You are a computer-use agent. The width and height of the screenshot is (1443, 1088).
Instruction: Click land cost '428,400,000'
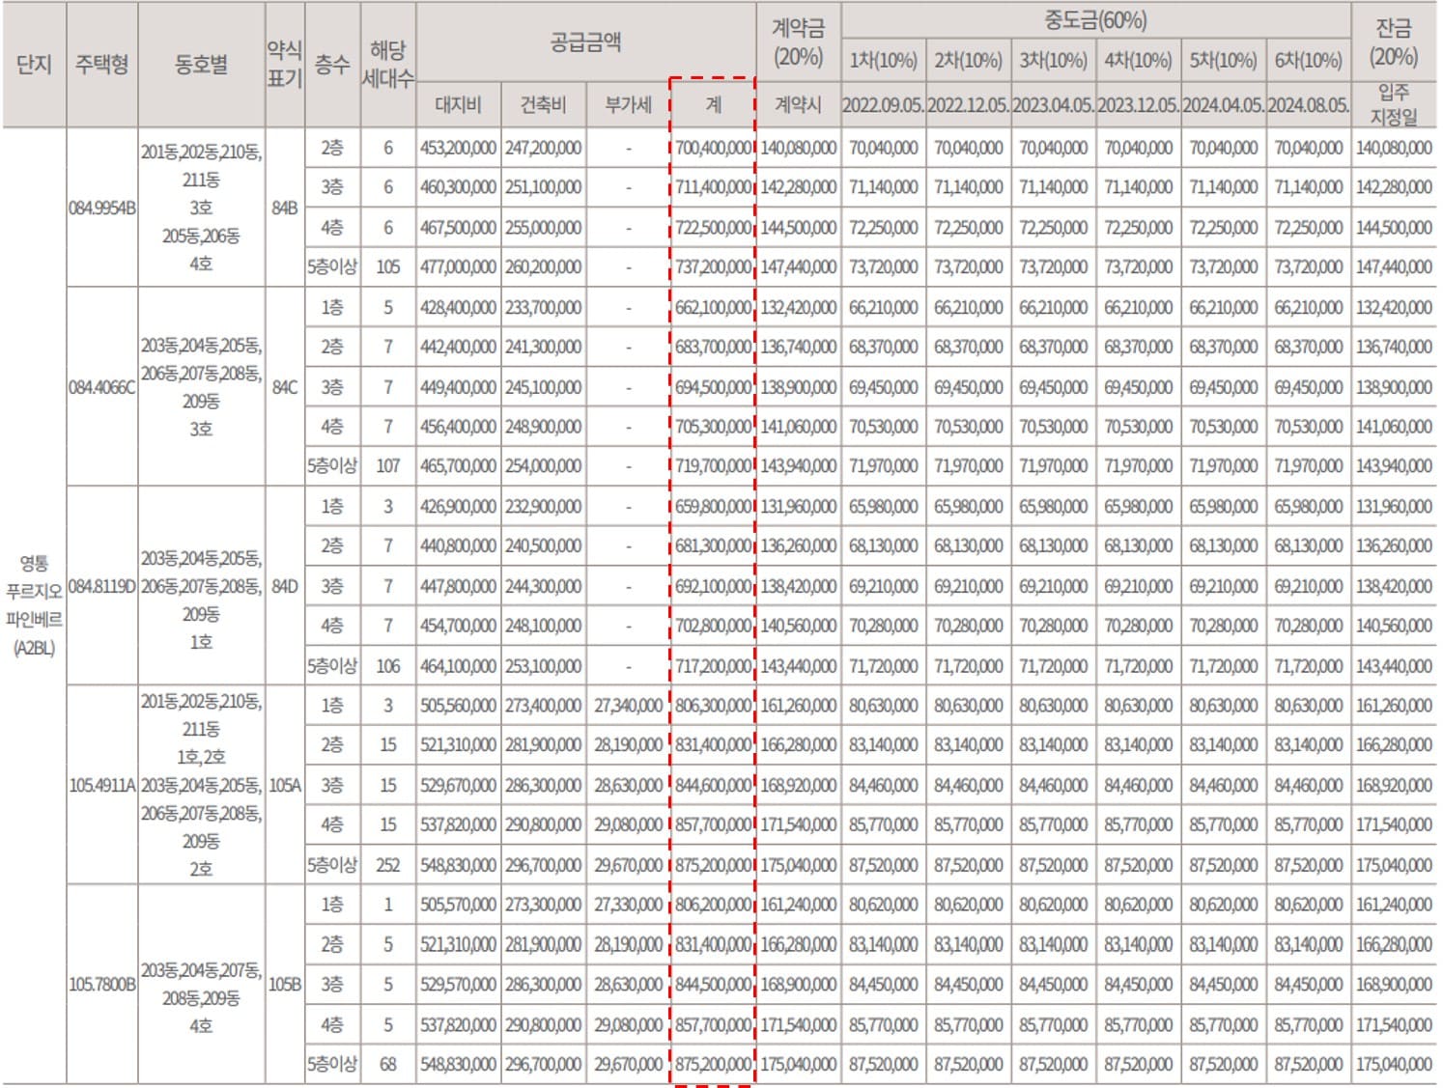point(458,308)
